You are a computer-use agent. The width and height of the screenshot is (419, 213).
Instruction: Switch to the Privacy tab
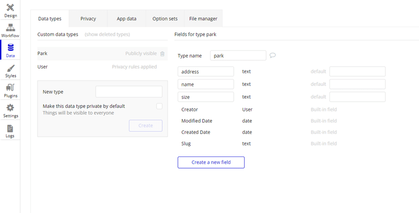(88, 19)
